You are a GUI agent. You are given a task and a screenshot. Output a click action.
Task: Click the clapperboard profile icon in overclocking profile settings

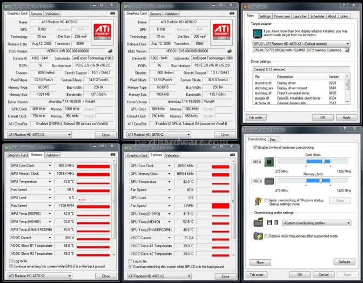[258, 222]
